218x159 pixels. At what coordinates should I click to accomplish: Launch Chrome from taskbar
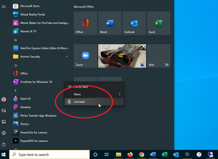[142, 155]
